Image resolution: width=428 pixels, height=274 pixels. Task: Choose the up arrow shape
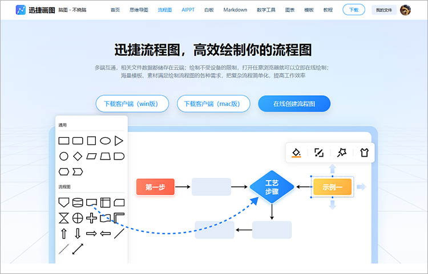click(64, 234)
